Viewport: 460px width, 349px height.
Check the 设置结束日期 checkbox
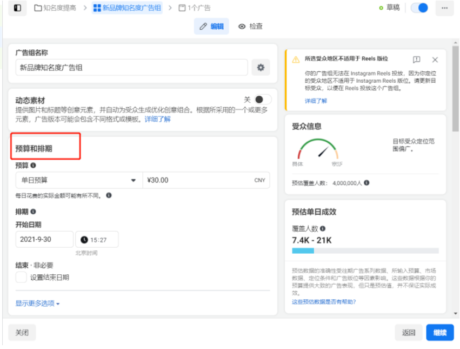pyautogui.click(x=21, y=278)
